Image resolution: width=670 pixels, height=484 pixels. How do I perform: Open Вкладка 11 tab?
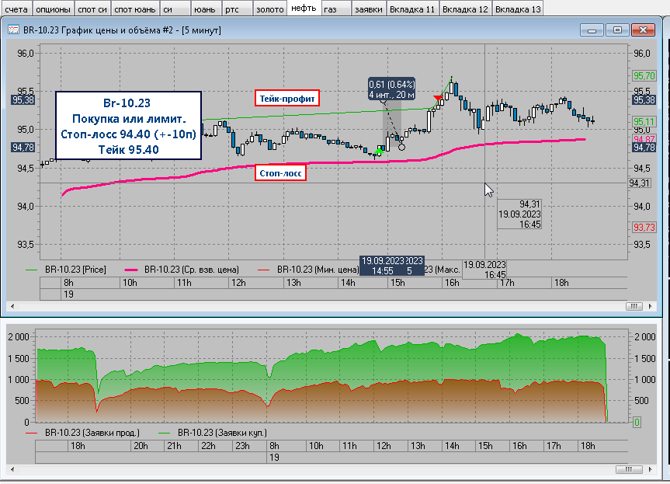[x=412, y=9]
